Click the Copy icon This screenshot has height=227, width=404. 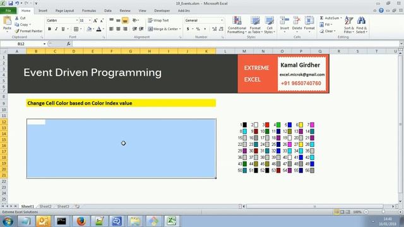click(x=17, y=25)
